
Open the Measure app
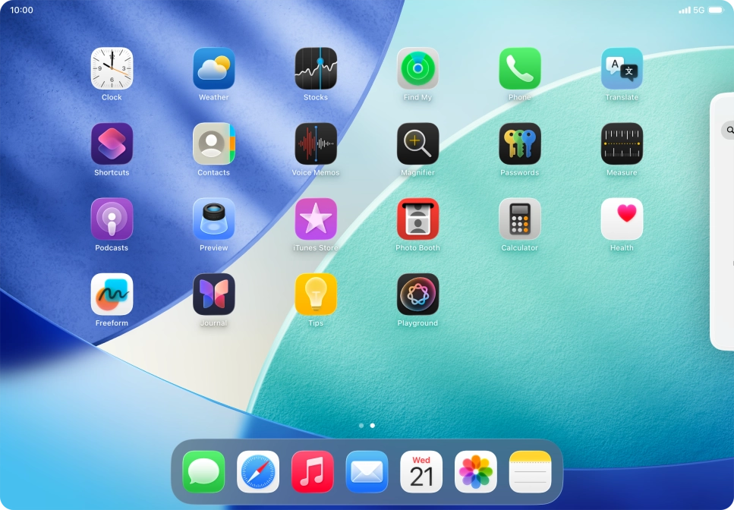(622, 143)
